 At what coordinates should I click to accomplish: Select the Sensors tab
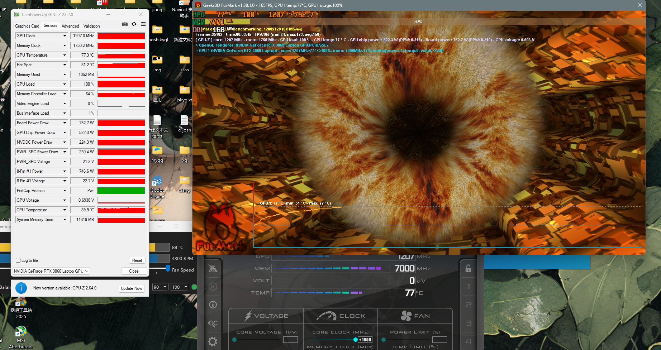coord(50,26)
